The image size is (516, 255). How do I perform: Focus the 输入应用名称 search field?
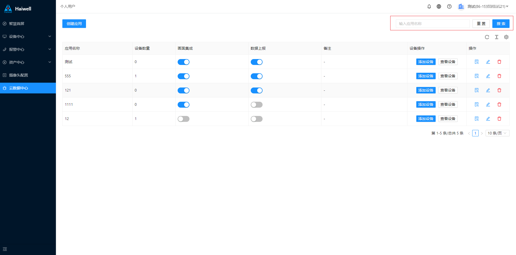[x=433, y=24]
